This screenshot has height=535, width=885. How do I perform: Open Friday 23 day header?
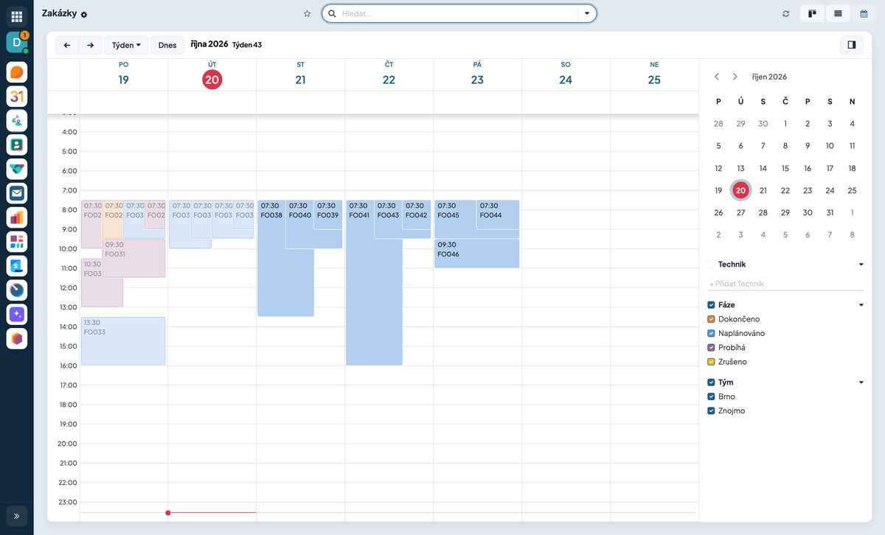pyautogui.click(x=477, y=74)
